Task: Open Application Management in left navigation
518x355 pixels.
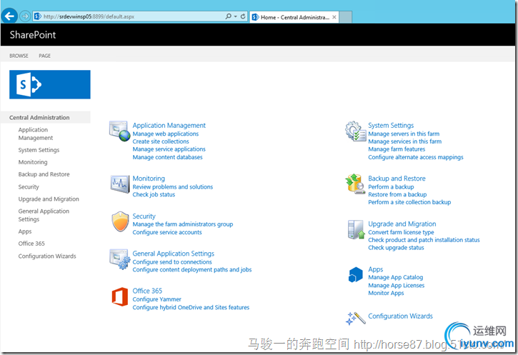Action: tap(36, 134)
